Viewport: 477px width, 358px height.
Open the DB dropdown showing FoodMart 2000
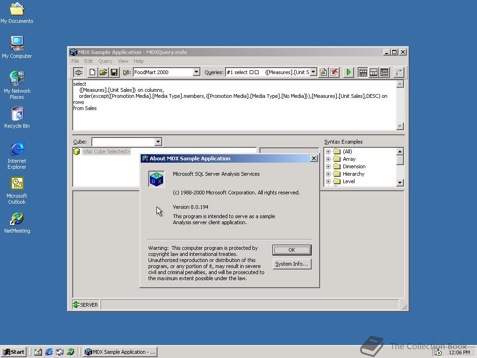(197, 72)
